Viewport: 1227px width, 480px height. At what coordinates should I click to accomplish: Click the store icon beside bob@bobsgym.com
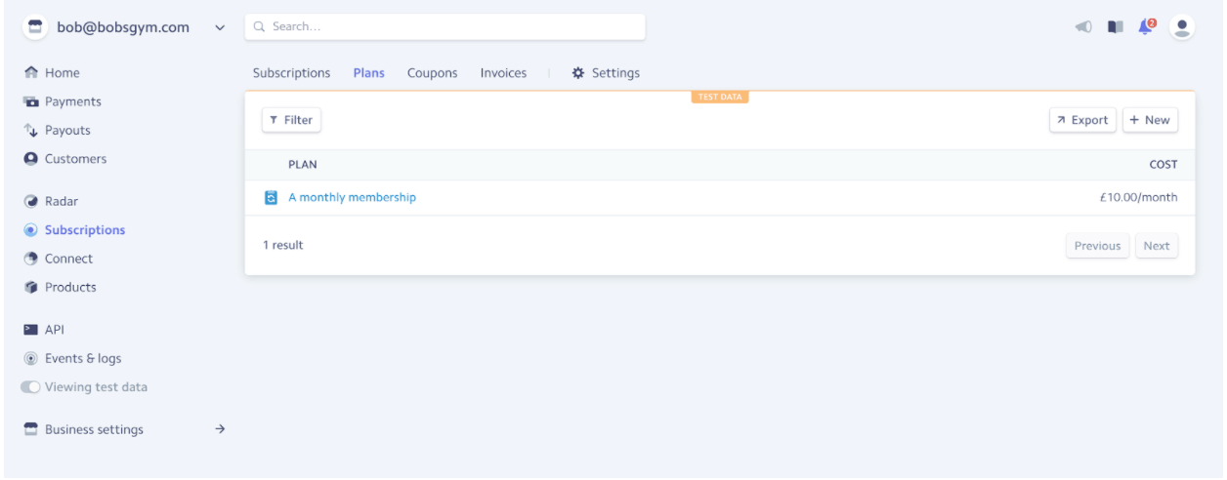coord(35,27)
